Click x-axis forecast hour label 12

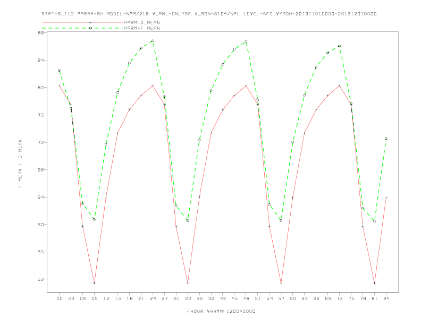click(x=106, y=298)
